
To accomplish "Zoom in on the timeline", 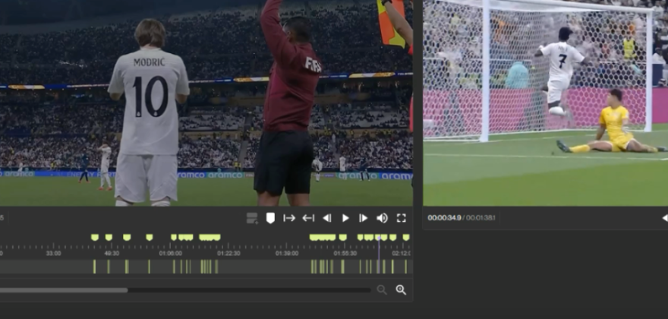I will pyautogui.click(x=401, y=289).
